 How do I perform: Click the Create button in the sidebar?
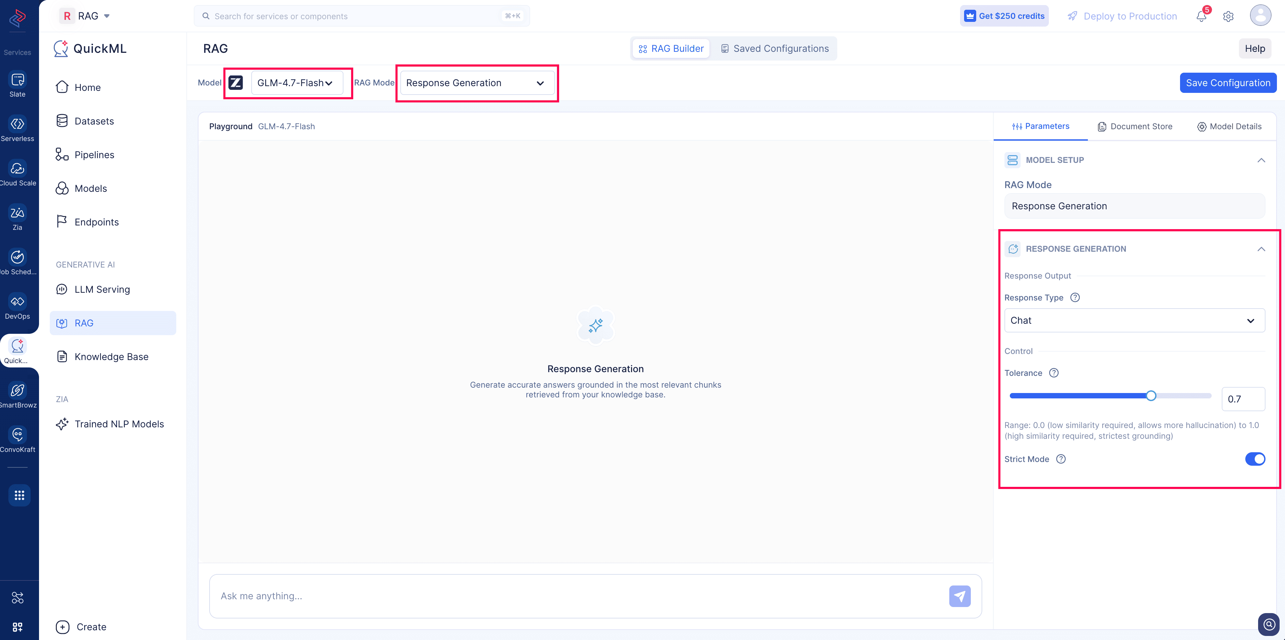point(81,627)
